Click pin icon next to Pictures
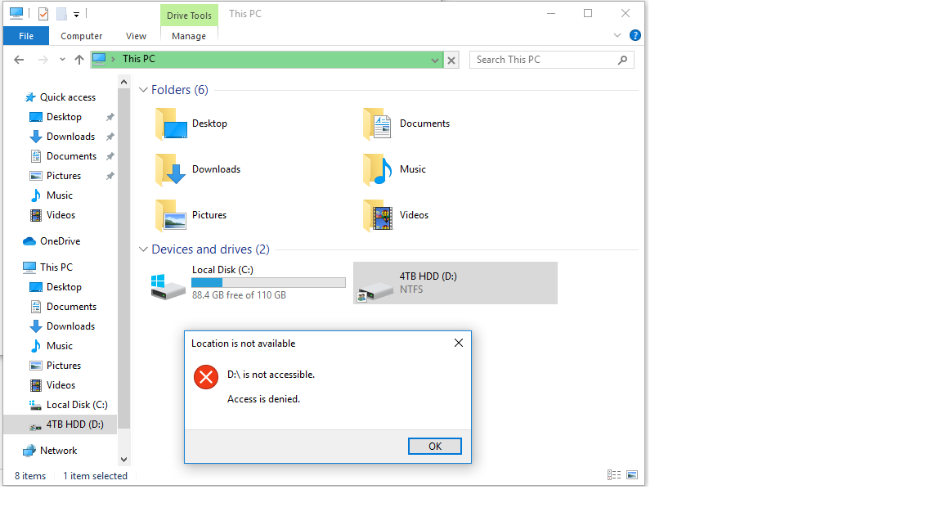 pos(110,176)
